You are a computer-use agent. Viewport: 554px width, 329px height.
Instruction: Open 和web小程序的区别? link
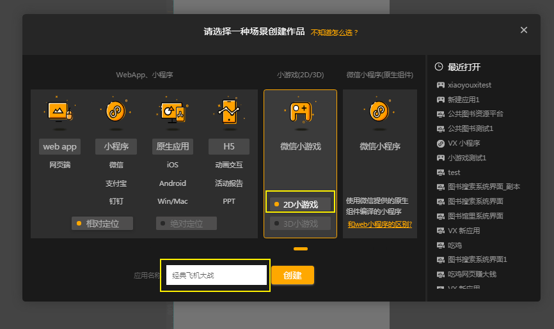tap(380, 224)
